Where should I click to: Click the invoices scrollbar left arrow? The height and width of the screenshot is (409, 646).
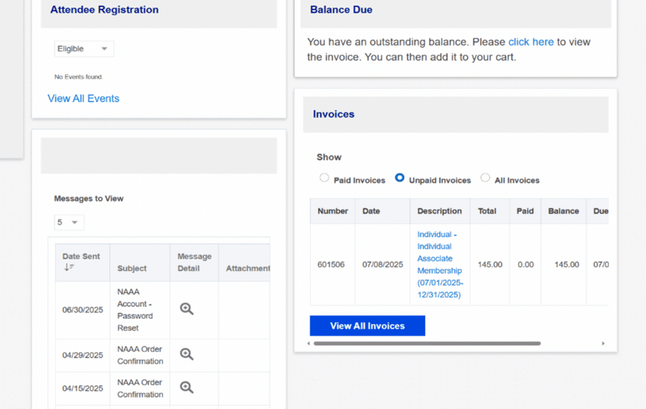[308, 343]
